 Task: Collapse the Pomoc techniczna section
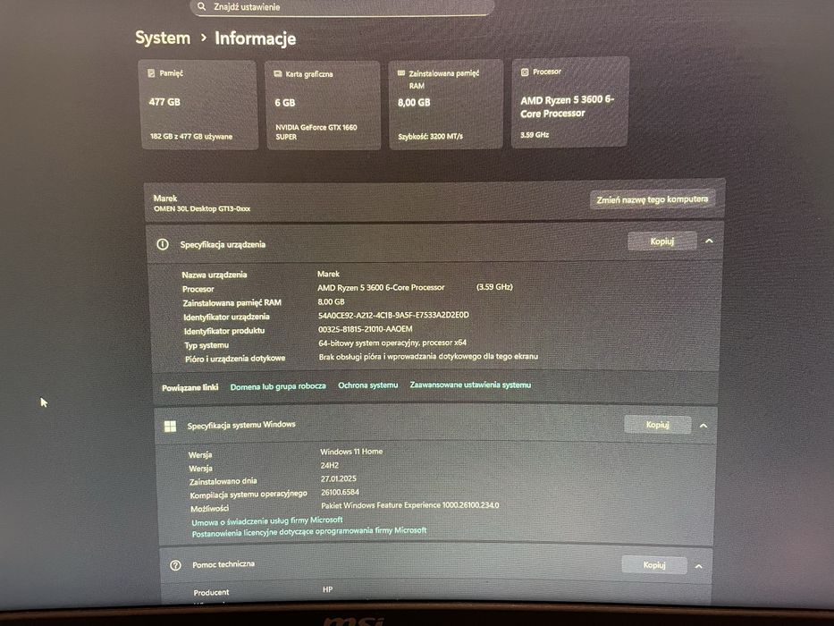coord(699,566)
